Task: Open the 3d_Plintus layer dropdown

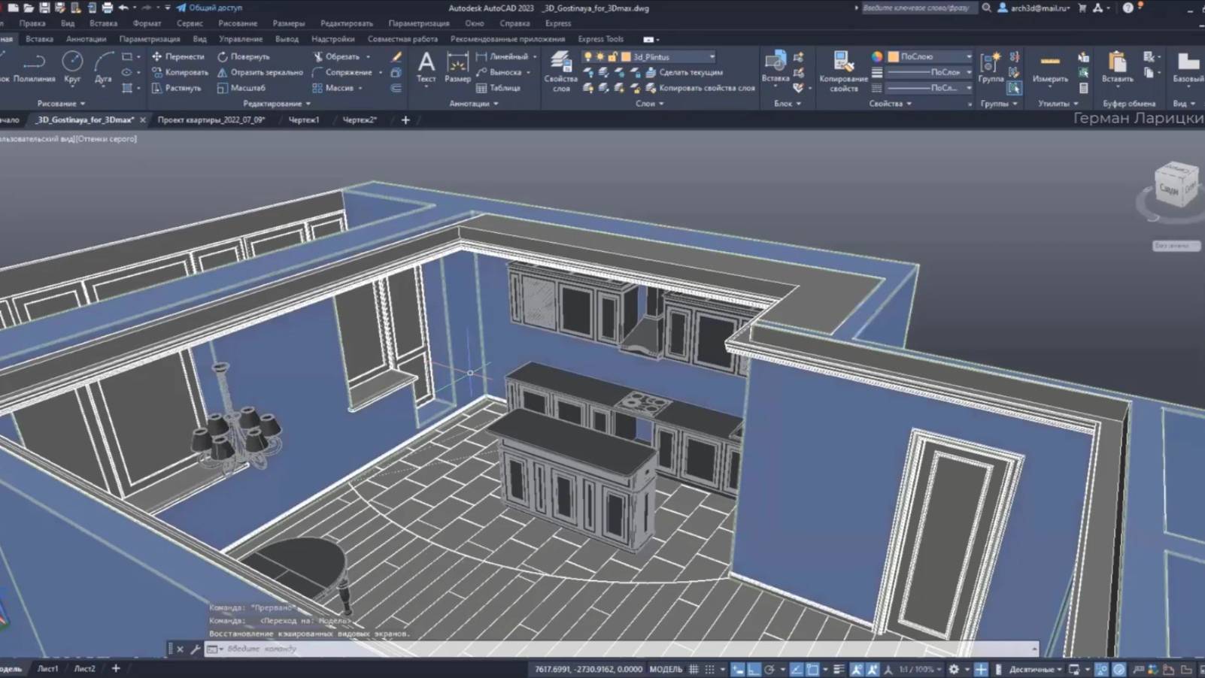Action: click(712, 56)
